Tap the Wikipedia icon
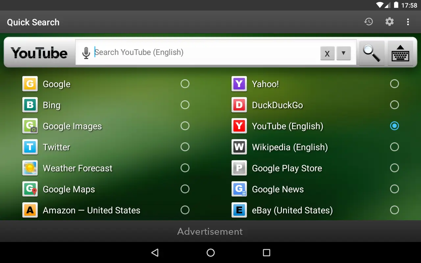This screenshot has height=263, width=421. click(239, 147)
